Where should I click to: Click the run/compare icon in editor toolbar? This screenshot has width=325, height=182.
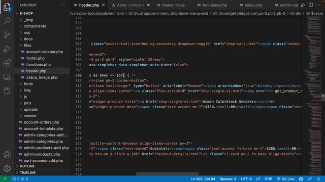pyautogui.click(x=303, y=5)
